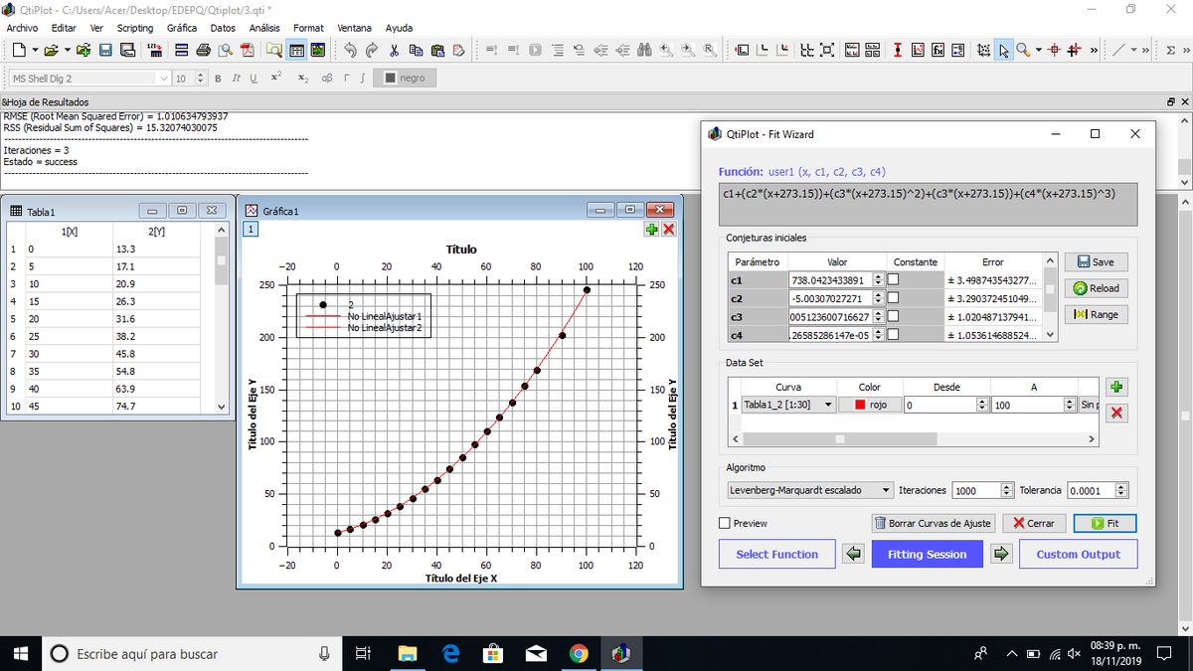Click the c1 Valor input field
Image resolution: width=1193 pixels, height=671 pixels.
click(x=829, y=280)
